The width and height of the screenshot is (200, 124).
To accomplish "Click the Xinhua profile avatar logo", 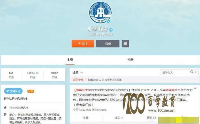I will (100, 12).
